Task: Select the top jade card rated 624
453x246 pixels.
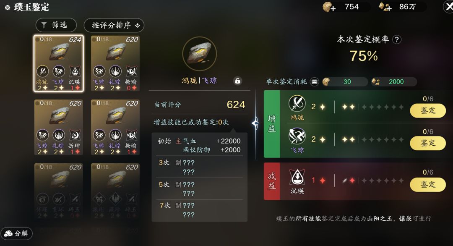Action: (x=59, y=63)
